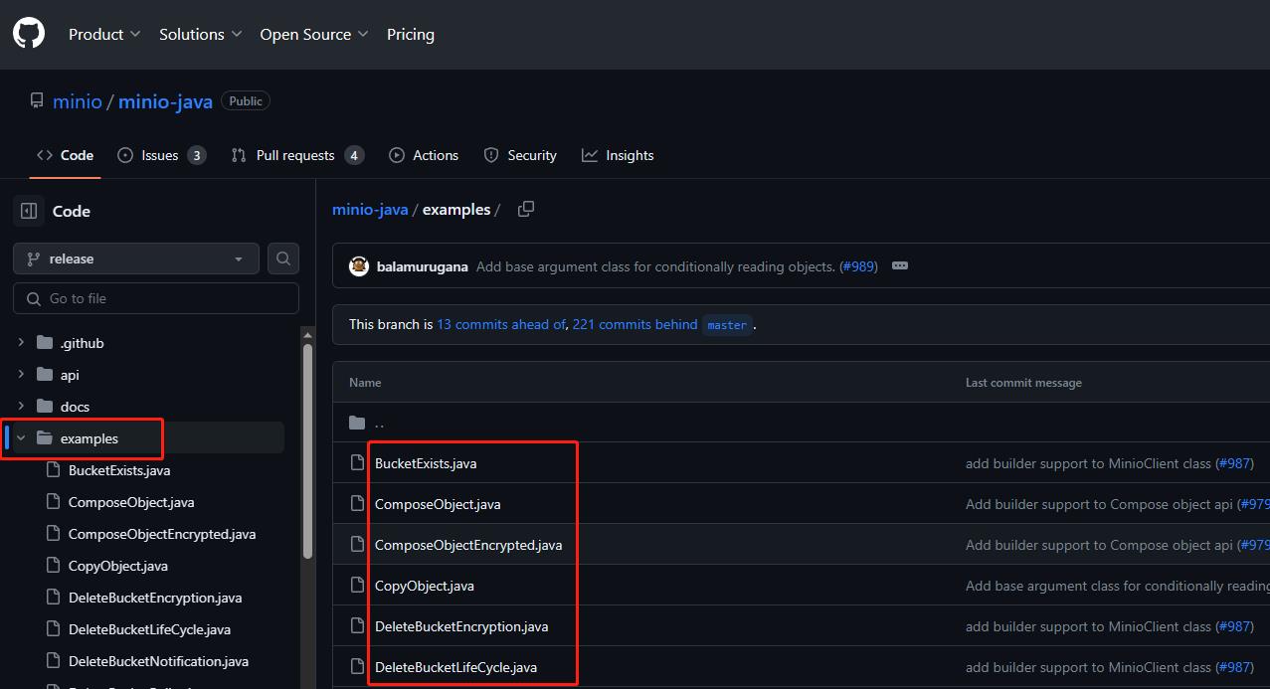Click file icon of BucketExists.java table row
1270x689 pixels.
tap(357, 463)
